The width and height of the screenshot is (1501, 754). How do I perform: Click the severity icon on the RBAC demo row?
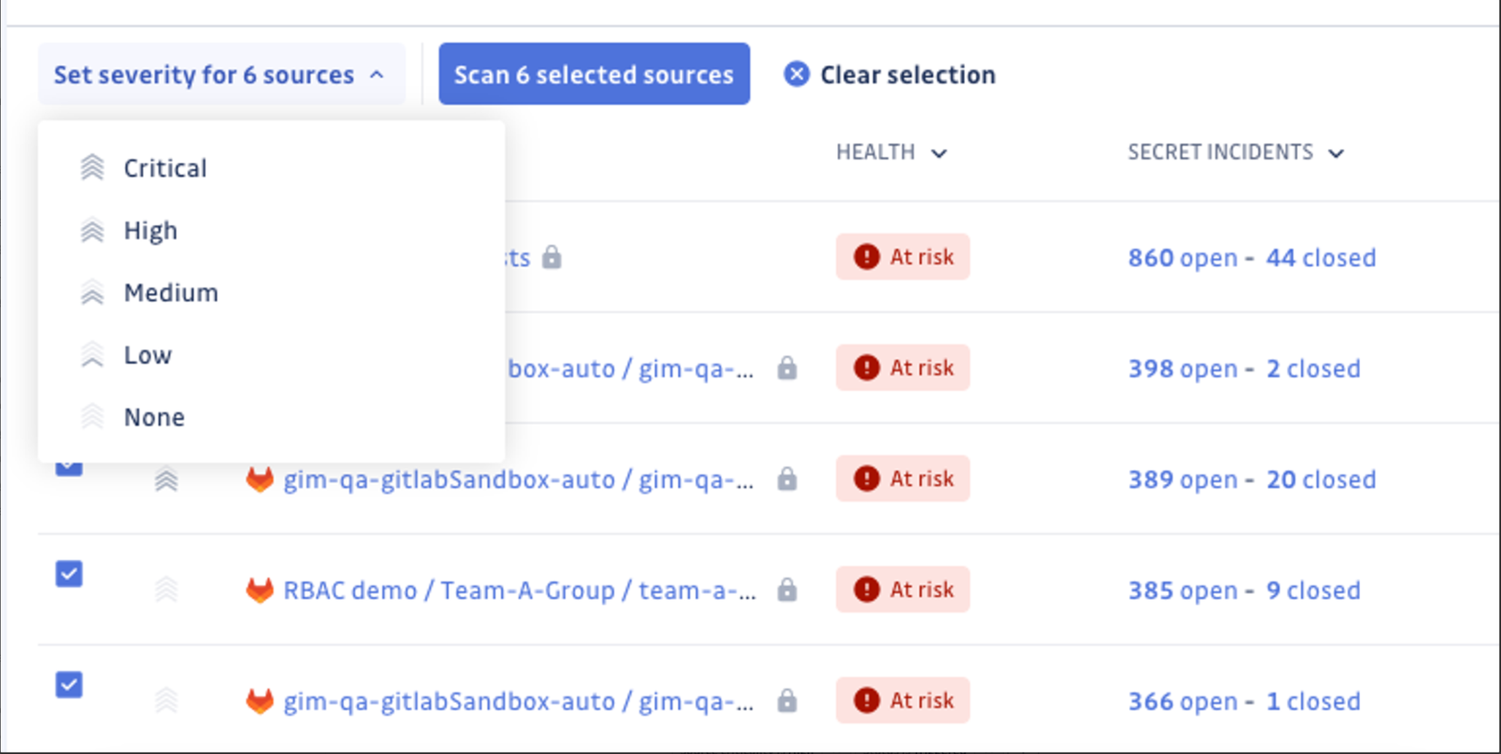tap(166, 590)
